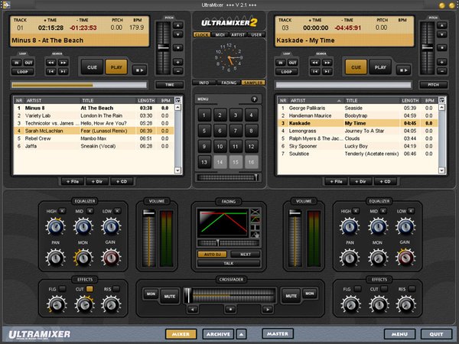Toggle the left effects CUT switch

pos(89,290)
